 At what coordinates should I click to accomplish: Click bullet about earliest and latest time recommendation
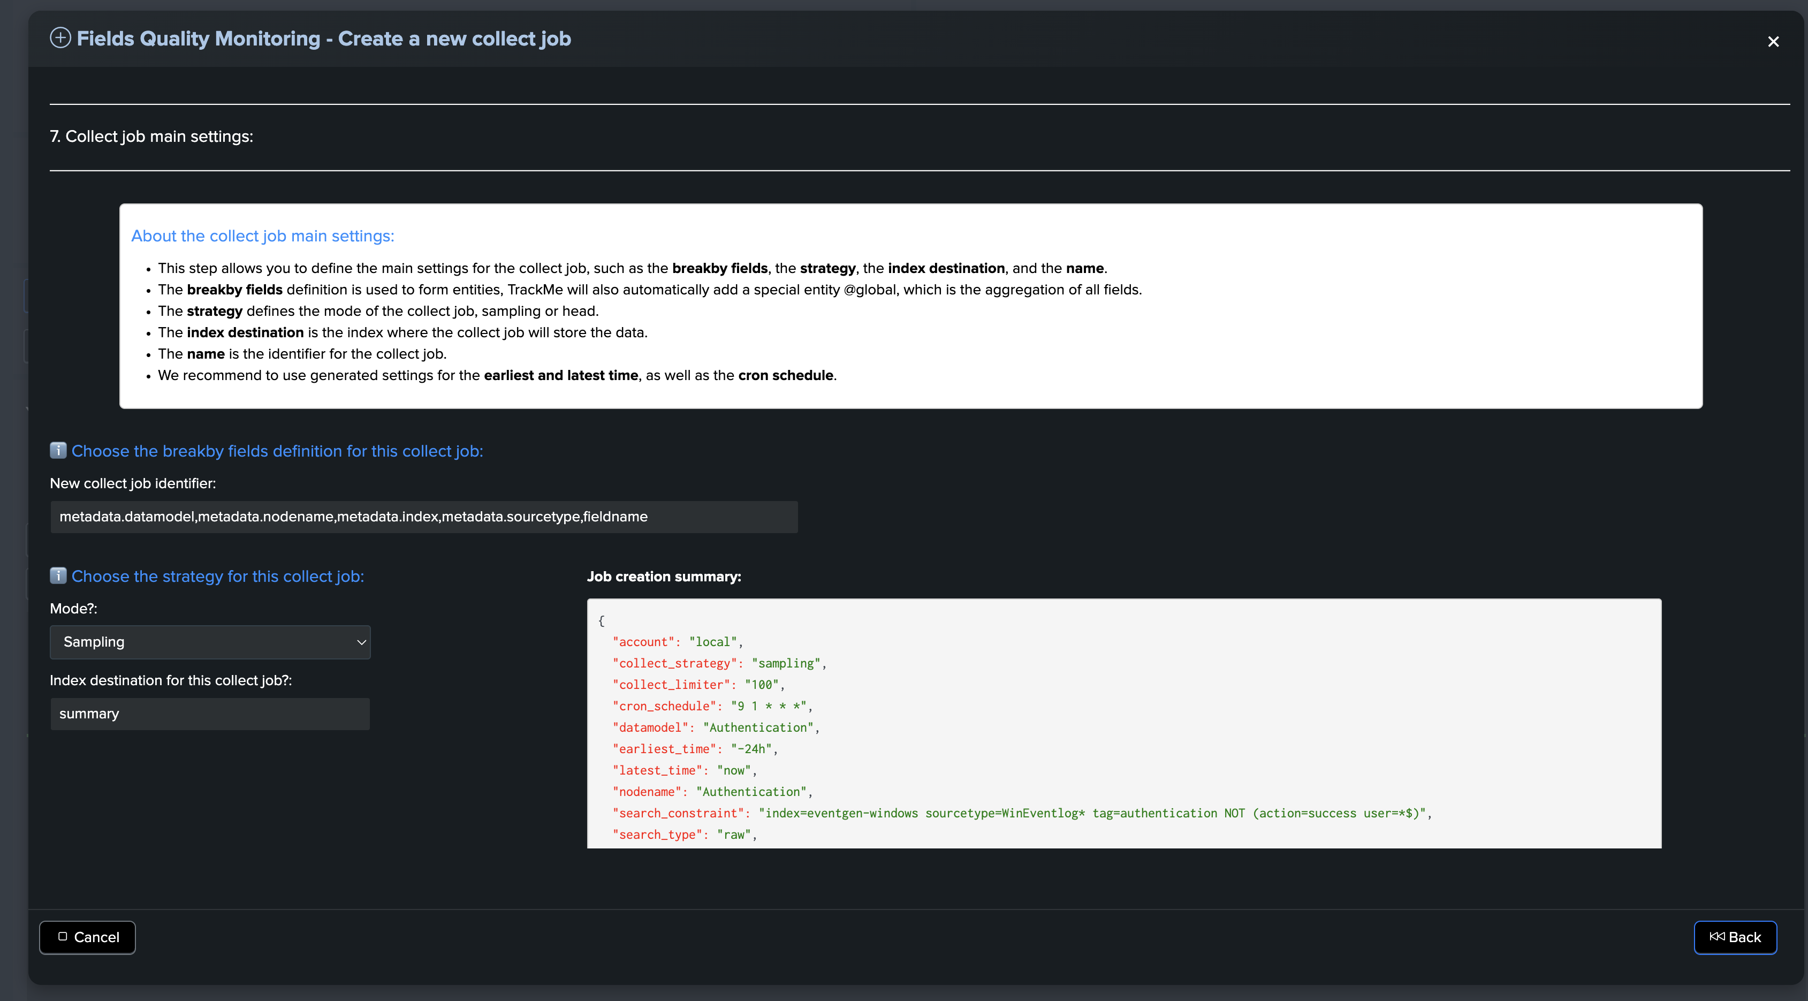[497, 376]
